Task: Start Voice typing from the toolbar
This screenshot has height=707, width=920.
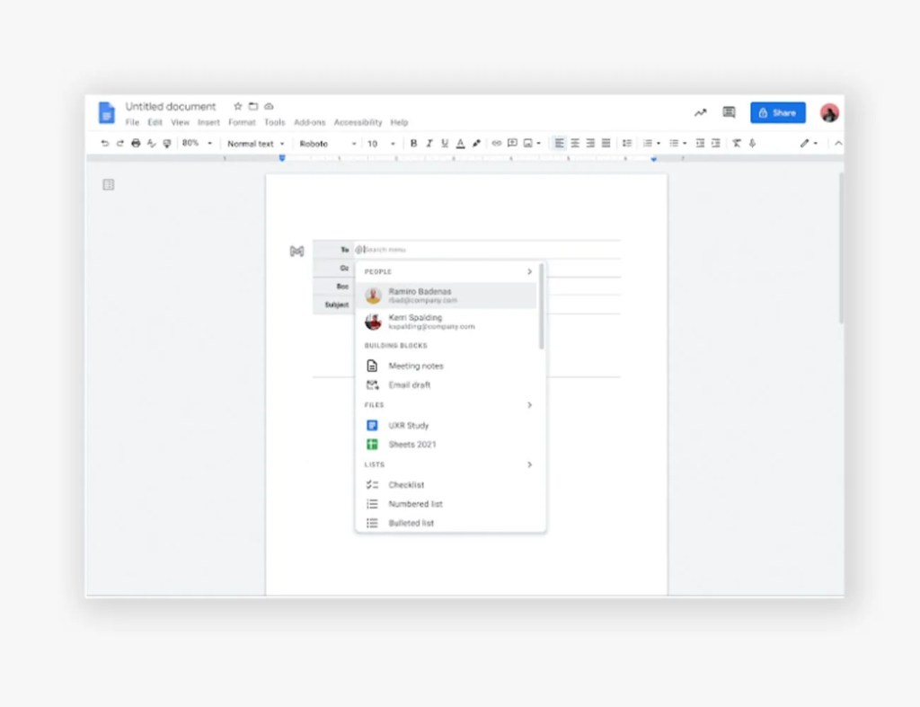Action: point(752,143)
